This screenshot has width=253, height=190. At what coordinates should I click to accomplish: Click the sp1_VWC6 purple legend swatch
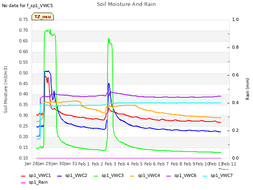click(169, 176)
